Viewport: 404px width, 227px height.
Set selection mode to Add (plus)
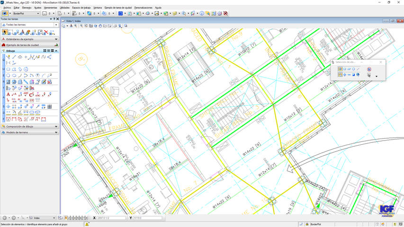(x=345, y=75)
